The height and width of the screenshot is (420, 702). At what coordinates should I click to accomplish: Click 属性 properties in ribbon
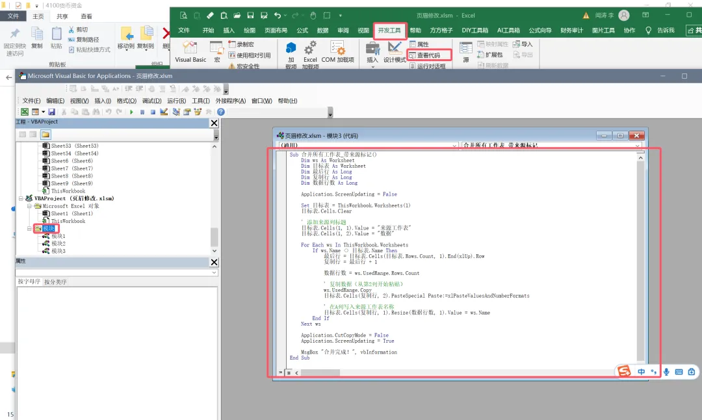[x=419, y=44]
